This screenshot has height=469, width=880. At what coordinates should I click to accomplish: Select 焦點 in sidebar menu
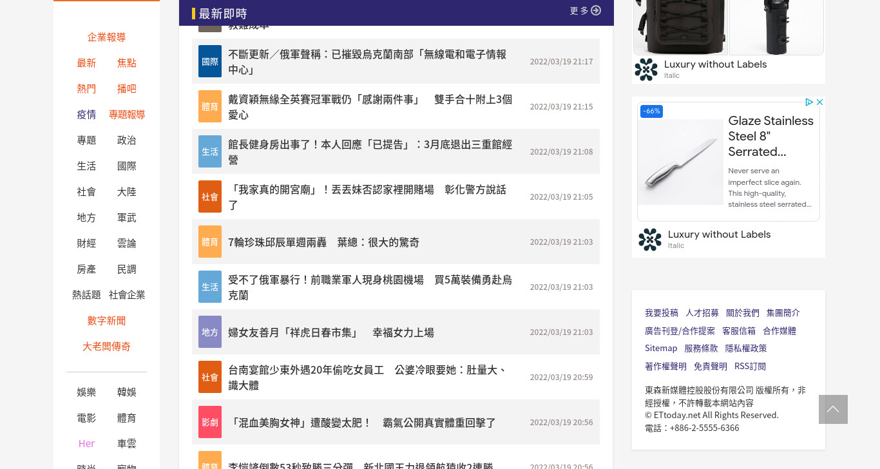click(127, 63)
